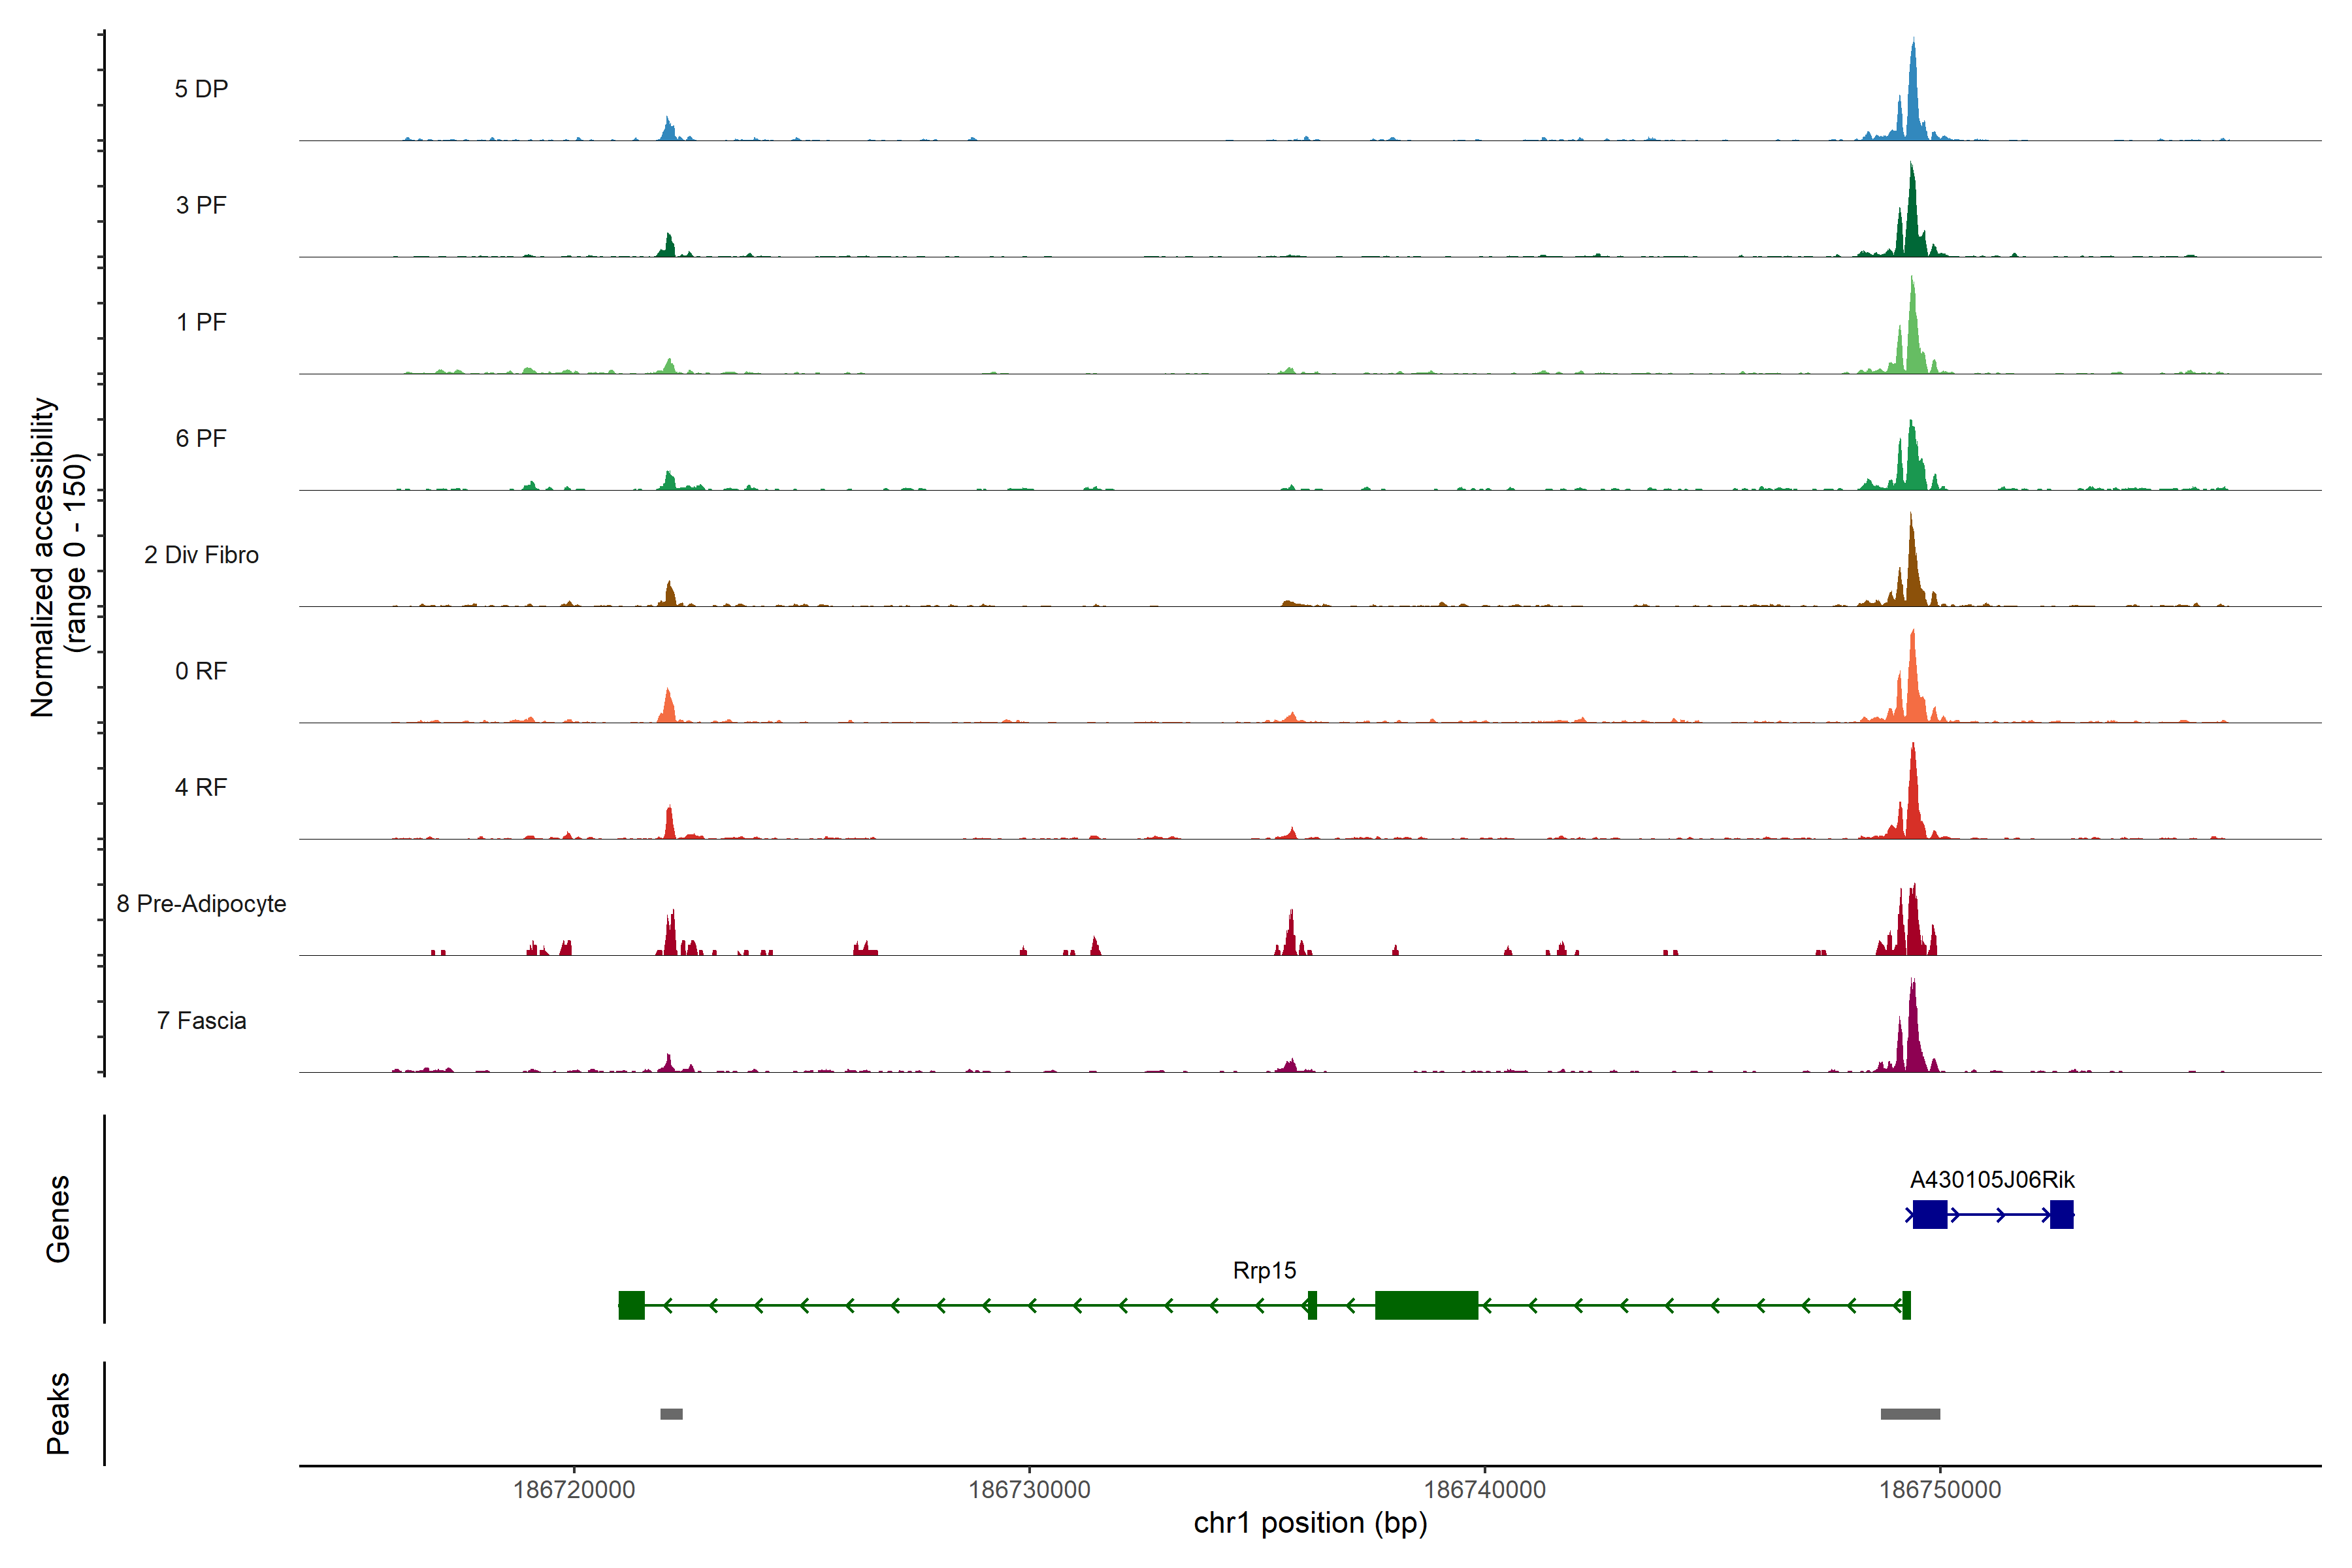Click the chr1 position (bp) axis title

pos(1310,1523)
